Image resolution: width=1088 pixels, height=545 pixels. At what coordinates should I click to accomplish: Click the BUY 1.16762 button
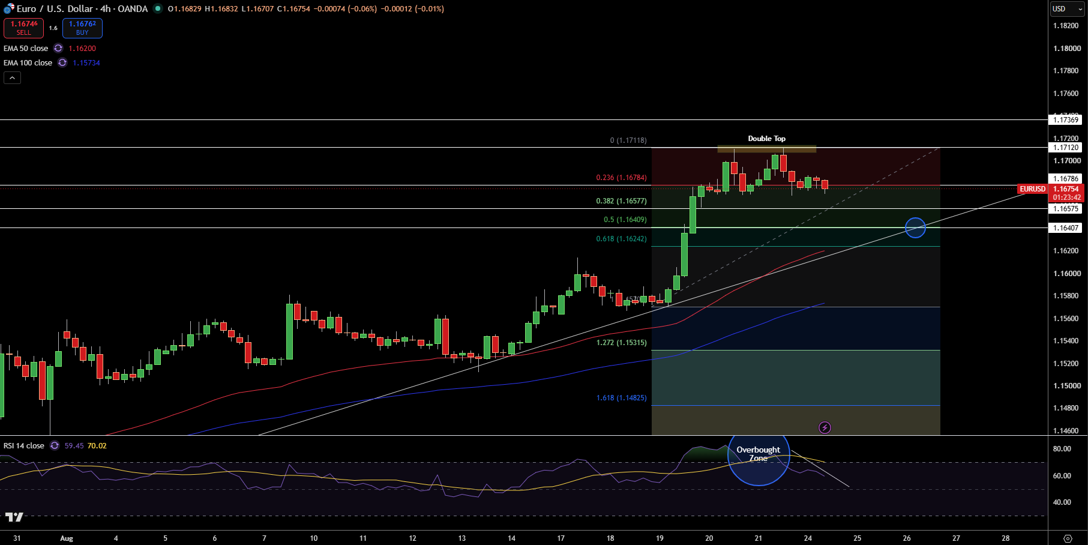[82, 28]
